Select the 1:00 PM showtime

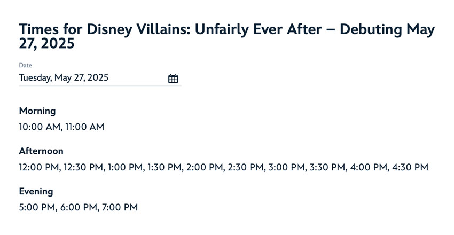[x=125, y=167]
